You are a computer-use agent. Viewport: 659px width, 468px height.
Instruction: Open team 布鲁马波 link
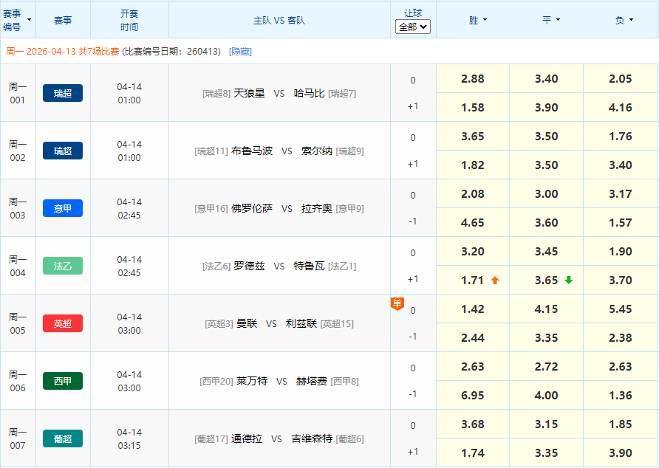[x=252, y=151]
